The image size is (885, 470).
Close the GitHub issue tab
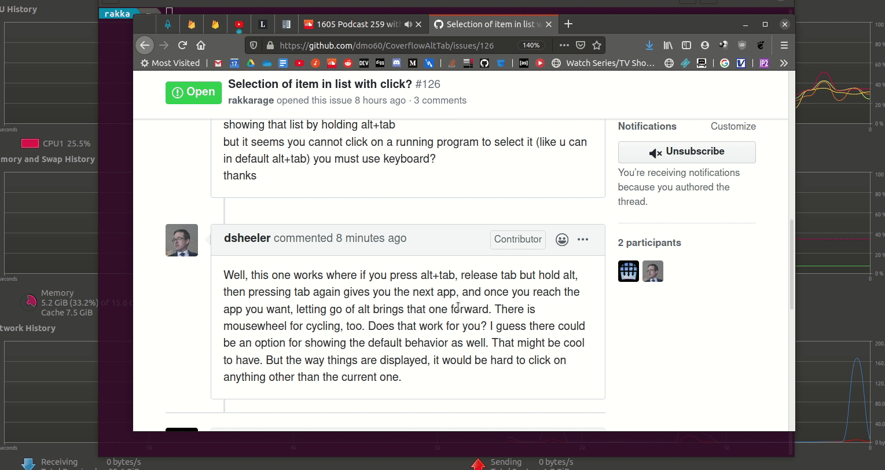(x=549, y=24)
